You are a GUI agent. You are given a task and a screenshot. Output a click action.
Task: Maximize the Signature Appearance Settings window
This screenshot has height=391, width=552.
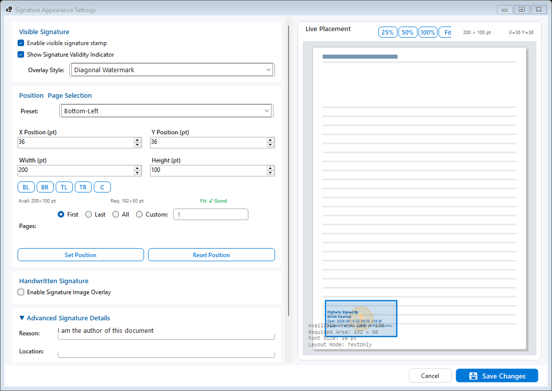[522, 10]
